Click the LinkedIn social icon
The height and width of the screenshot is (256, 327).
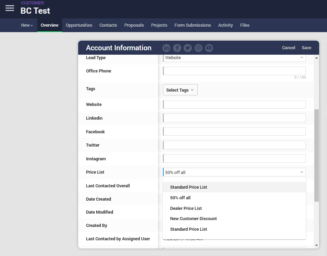pyautogui.click(x=167, y=48)
